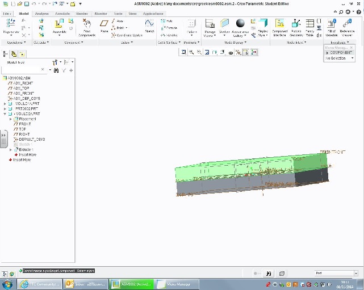
Task: Toggle annotation display button on graphics toolbar
Action: pos(246,52)
